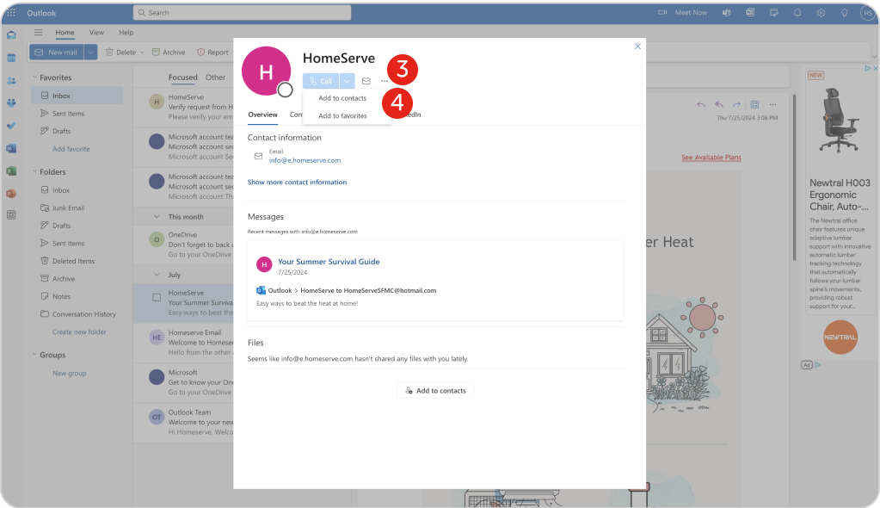Choose Add to favorites from the menu
Image resolution: width=880 pixels, height=508 pixels.
tap(342, 115)
